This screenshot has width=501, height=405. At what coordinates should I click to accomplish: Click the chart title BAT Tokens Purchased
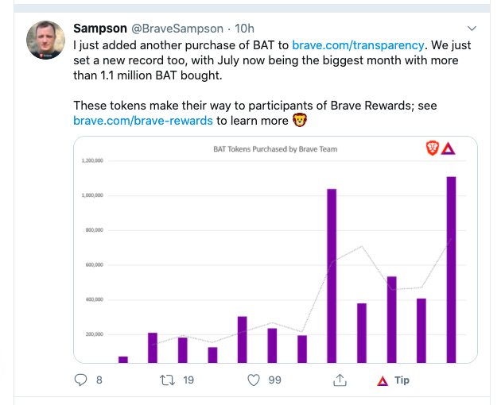(275, 149)
